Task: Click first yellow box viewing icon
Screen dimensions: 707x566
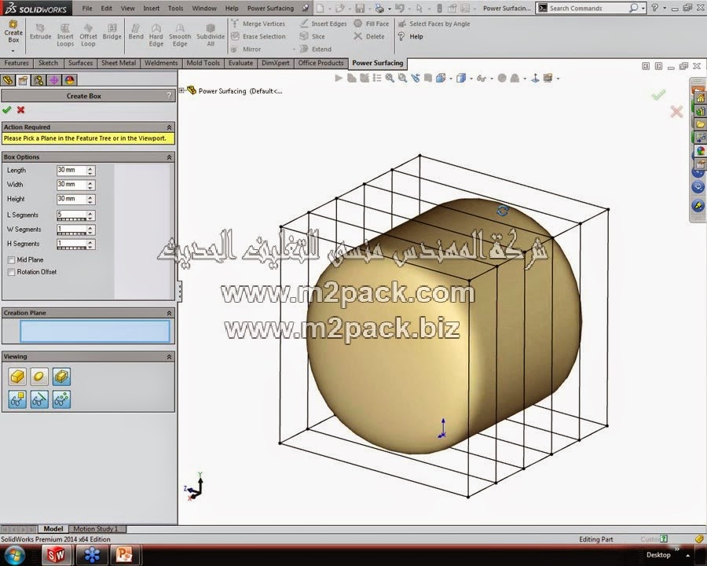Action: (x=17, y=377)
